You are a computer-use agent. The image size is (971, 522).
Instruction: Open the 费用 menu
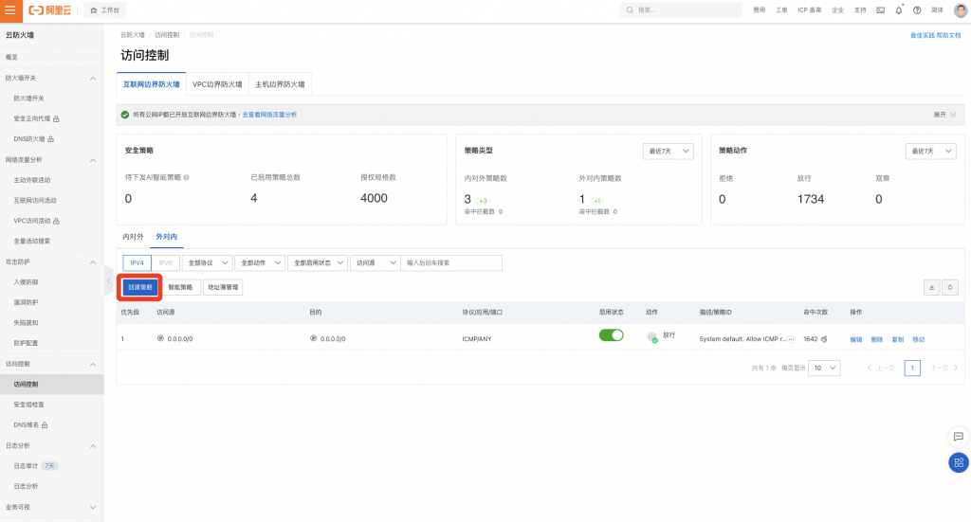pyautogui.click(x=760, y=10)
